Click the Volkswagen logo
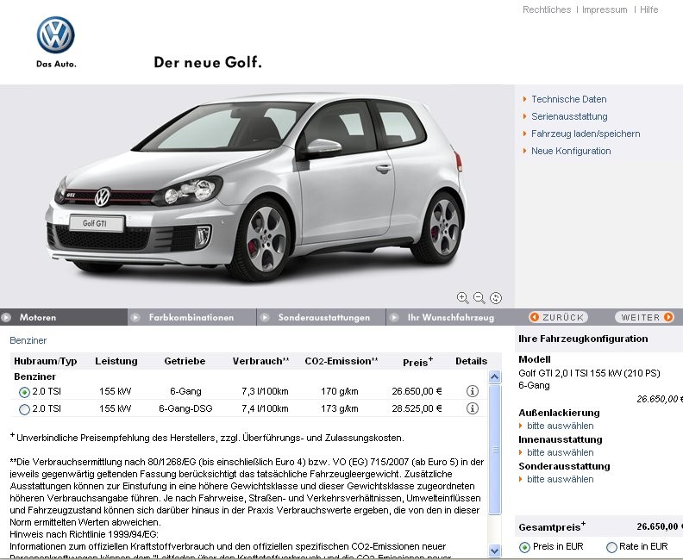 (x=56, y=36)
